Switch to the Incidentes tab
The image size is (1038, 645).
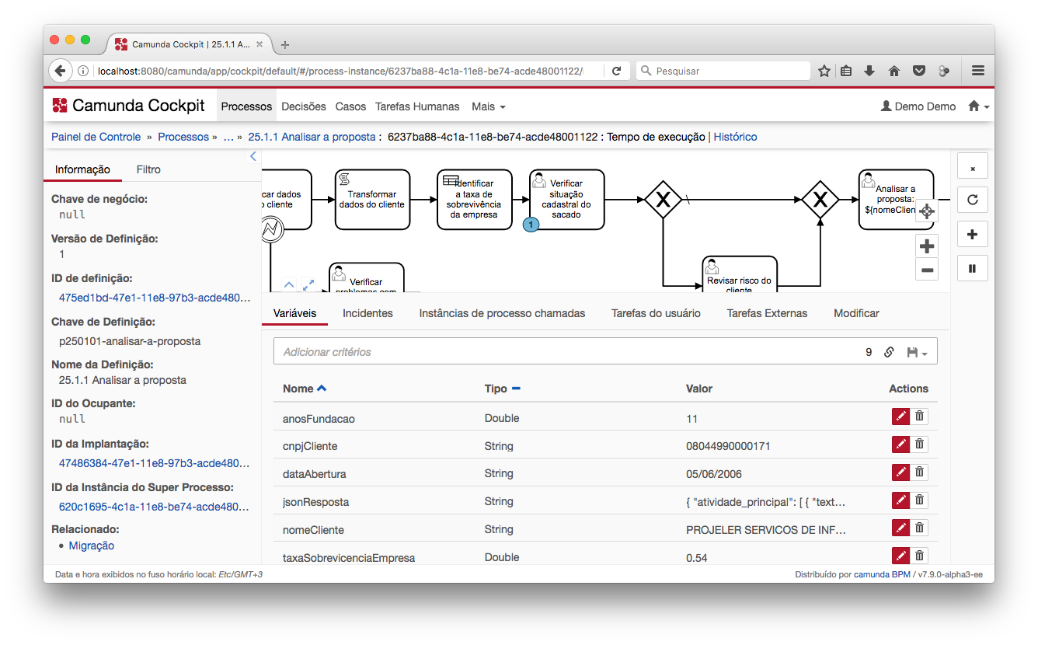(x=367, y=313)
